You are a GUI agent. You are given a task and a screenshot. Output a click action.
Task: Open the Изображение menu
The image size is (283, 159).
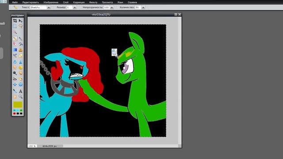(51, 2)
